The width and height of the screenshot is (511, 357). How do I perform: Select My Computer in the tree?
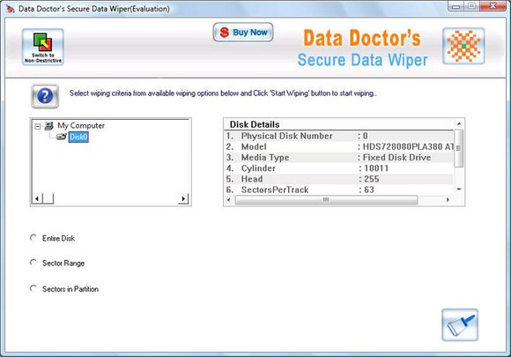click(x=81, y=125)
